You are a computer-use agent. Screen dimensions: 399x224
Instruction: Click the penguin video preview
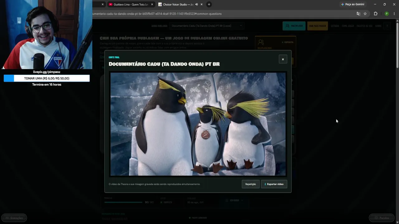198,124
